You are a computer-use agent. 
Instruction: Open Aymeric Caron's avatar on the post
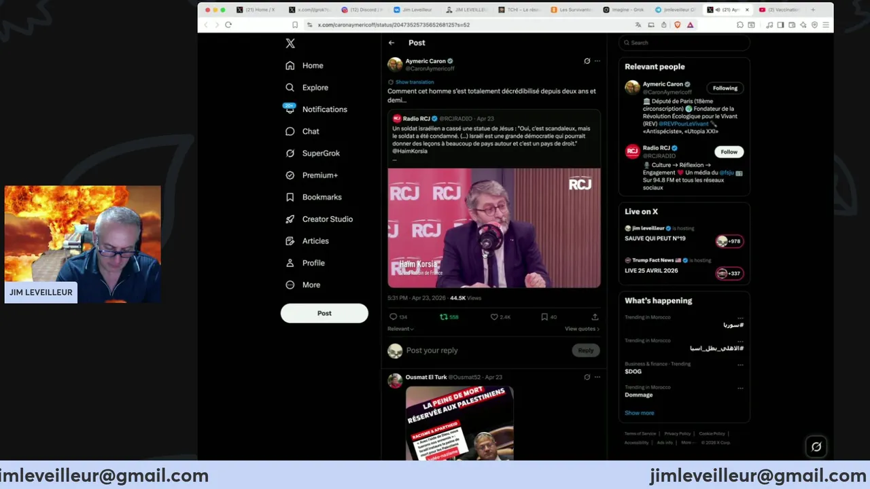pos(395,65)
